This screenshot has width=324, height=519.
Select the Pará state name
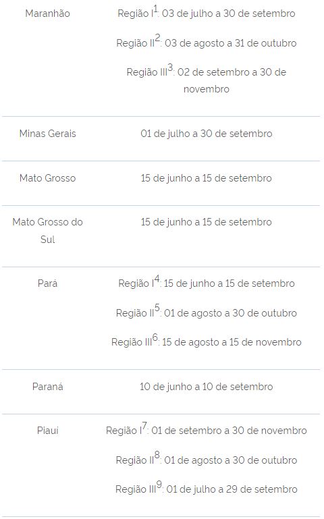[x=47, y=283]
